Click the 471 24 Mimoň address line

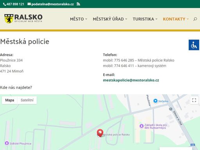(12, 71)
